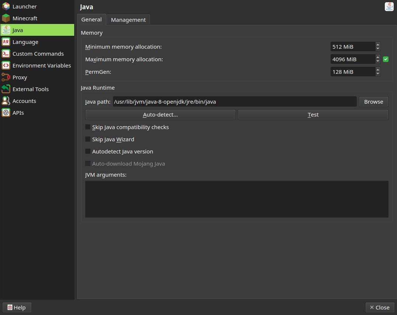Viewport: 397px width, 315px height.
Task: Click the "Maximum memory allocation:" label
Action: [x=124, y=59]
